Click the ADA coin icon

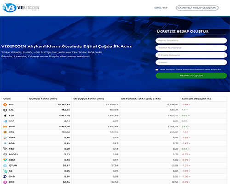(x=5, y=143)
